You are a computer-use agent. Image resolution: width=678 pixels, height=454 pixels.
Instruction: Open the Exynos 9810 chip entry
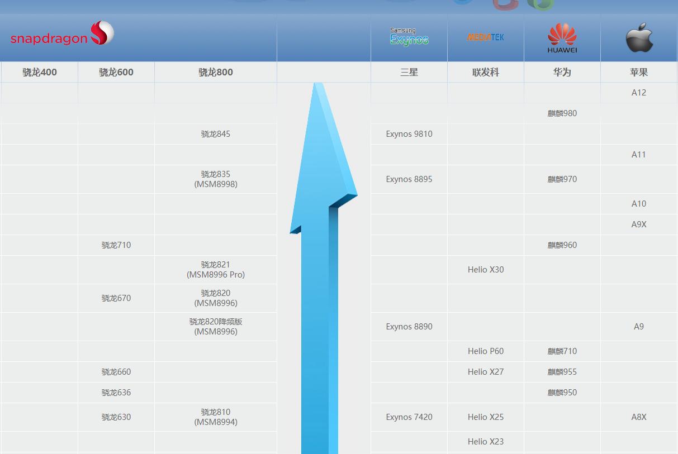[409, 133]
